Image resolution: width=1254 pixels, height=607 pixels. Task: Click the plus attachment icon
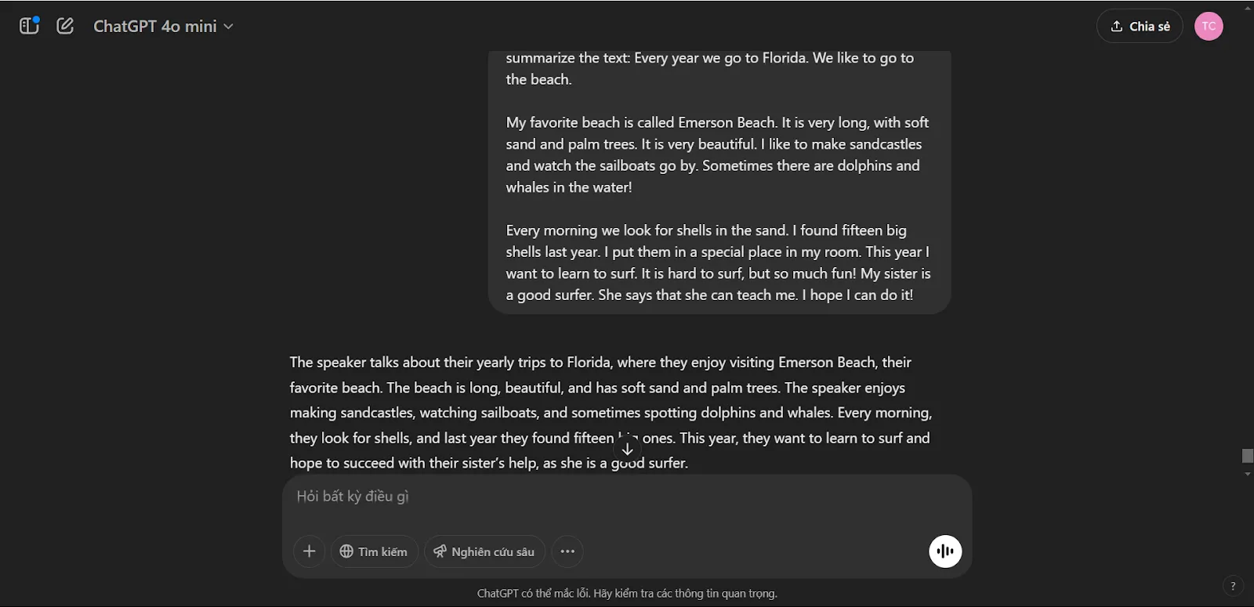click(309, 551)
